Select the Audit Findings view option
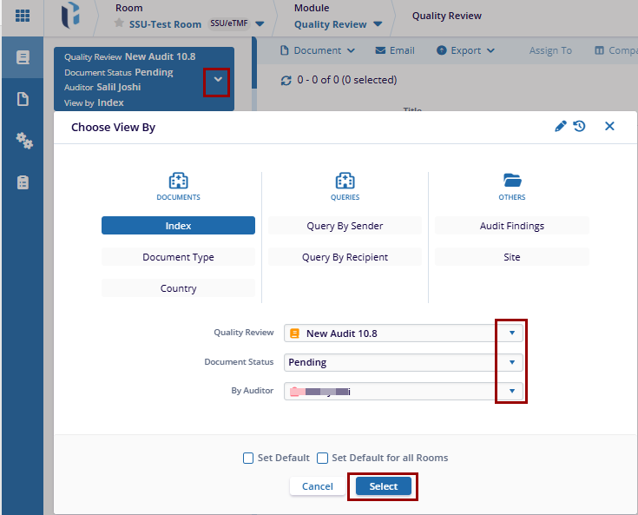This screenshot has height=515, width=638. pos(511,226)
